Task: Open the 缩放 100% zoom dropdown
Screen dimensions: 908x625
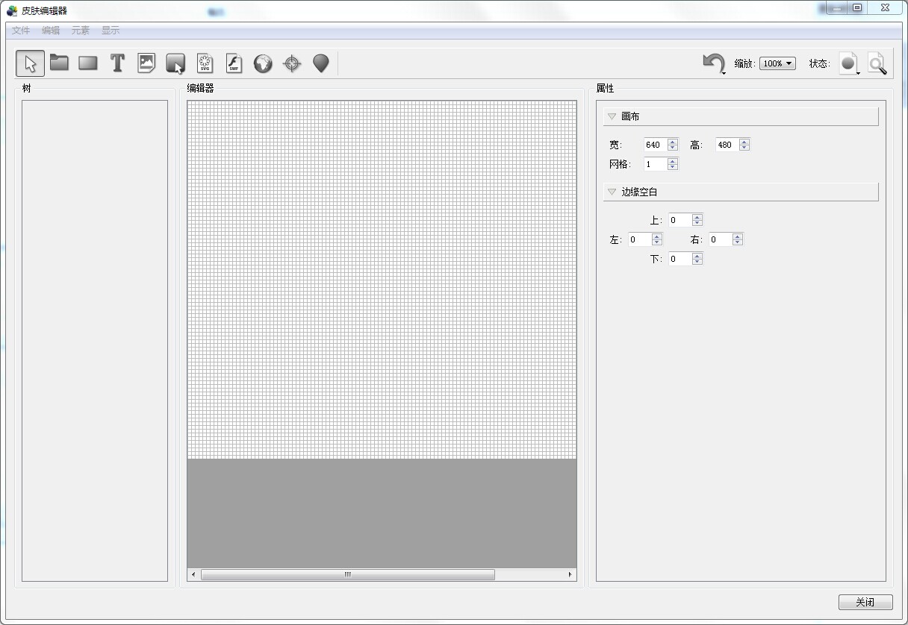Action: (x=777, y=63)
